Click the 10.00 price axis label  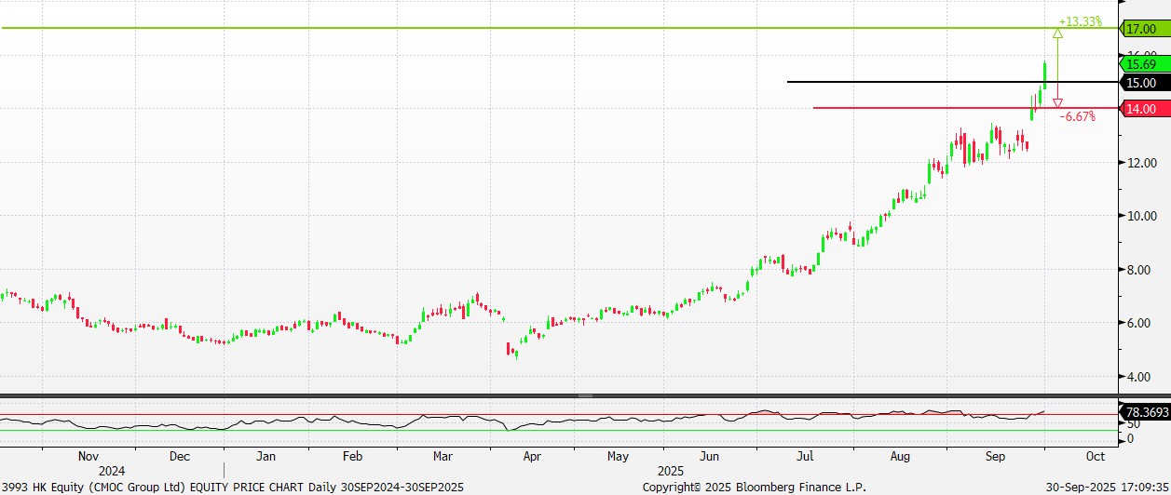click(x=1140, y=217)
